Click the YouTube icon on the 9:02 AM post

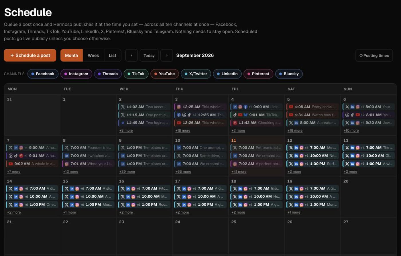(x=11, y=164)
